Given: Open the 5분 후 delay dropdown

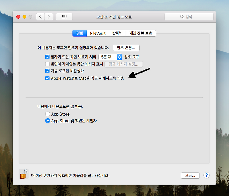Looking at the screenshot, I should [x=110, y=57].
